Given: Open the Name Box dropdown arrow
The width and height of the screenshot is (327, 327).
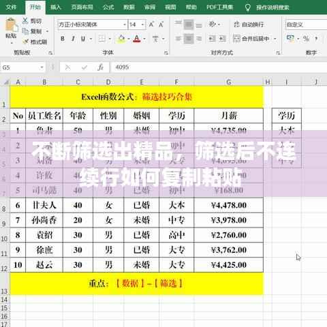Looking at the screenshot, I should coord(42,67).
